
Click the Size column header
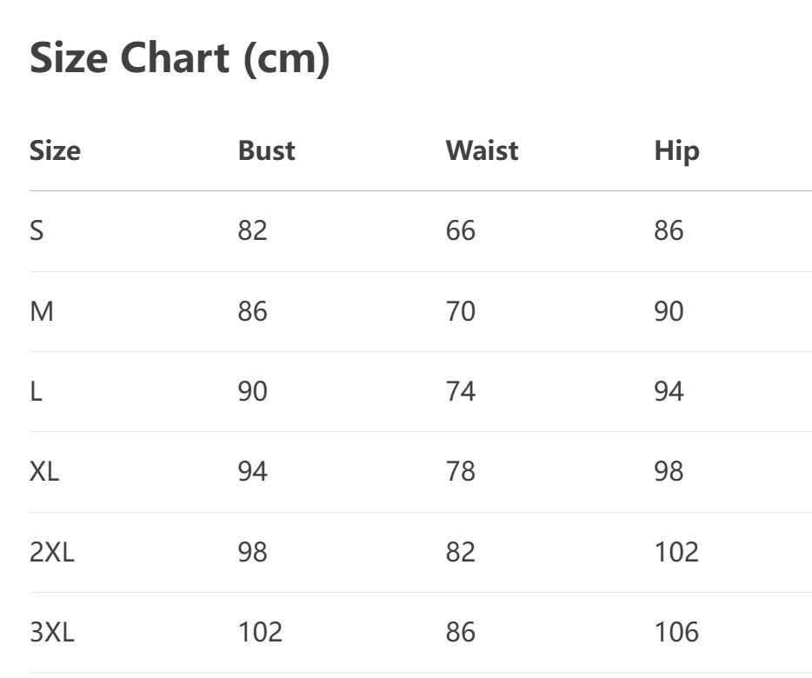point(55,150)
